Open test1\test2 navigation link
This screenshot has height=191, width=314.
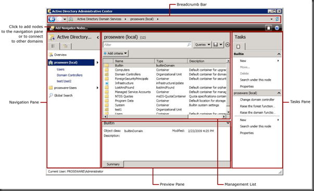64,81
